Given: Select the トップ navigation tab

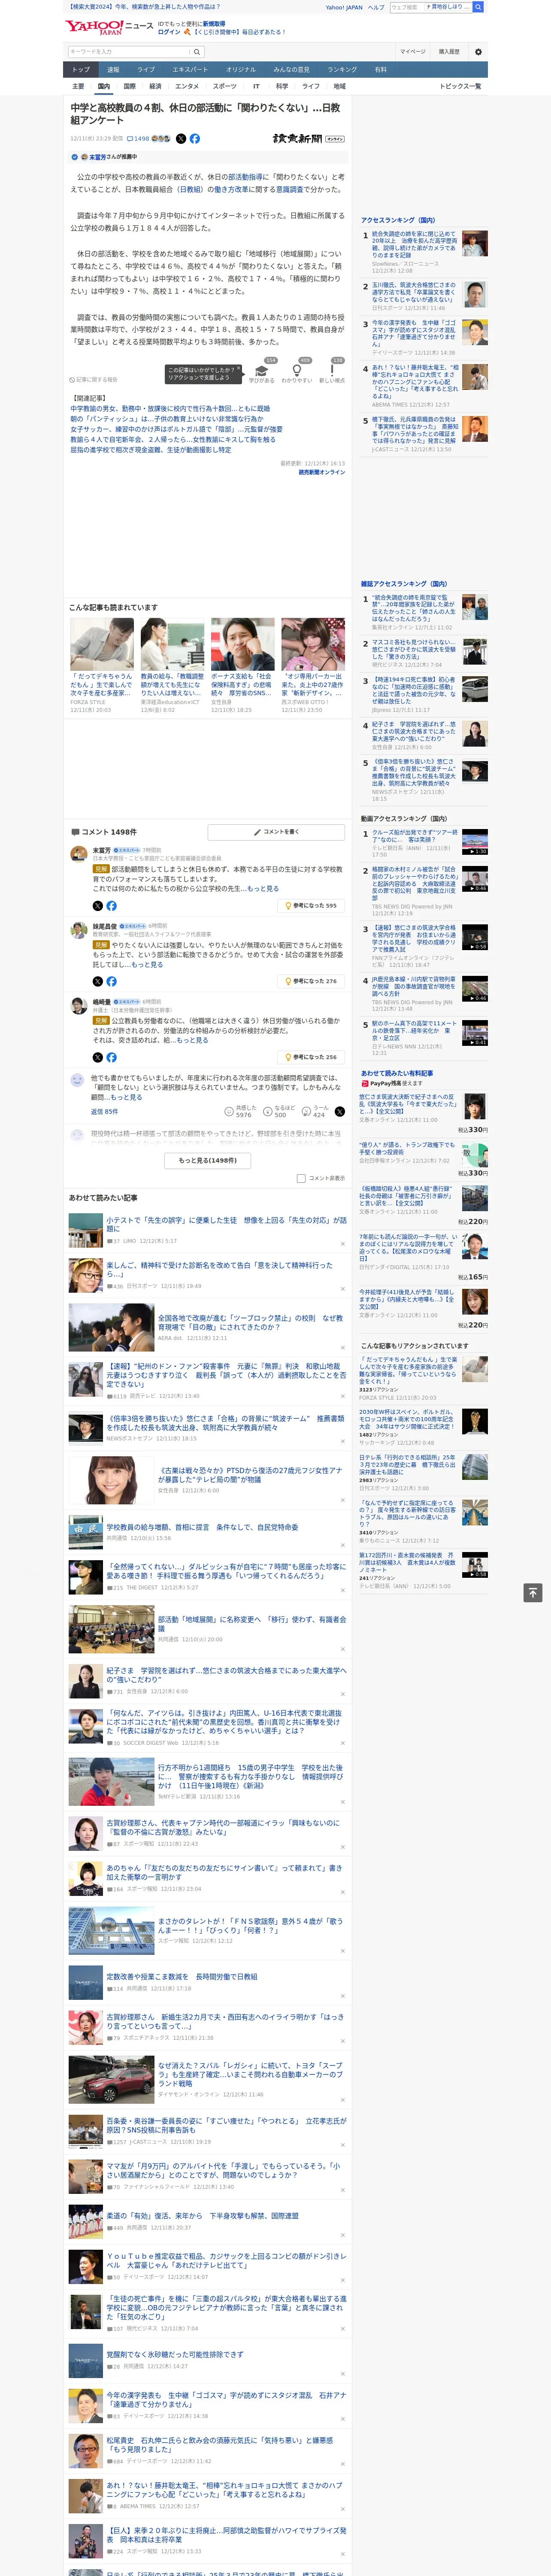Looking at the screenshot, I should pos(81,69).
